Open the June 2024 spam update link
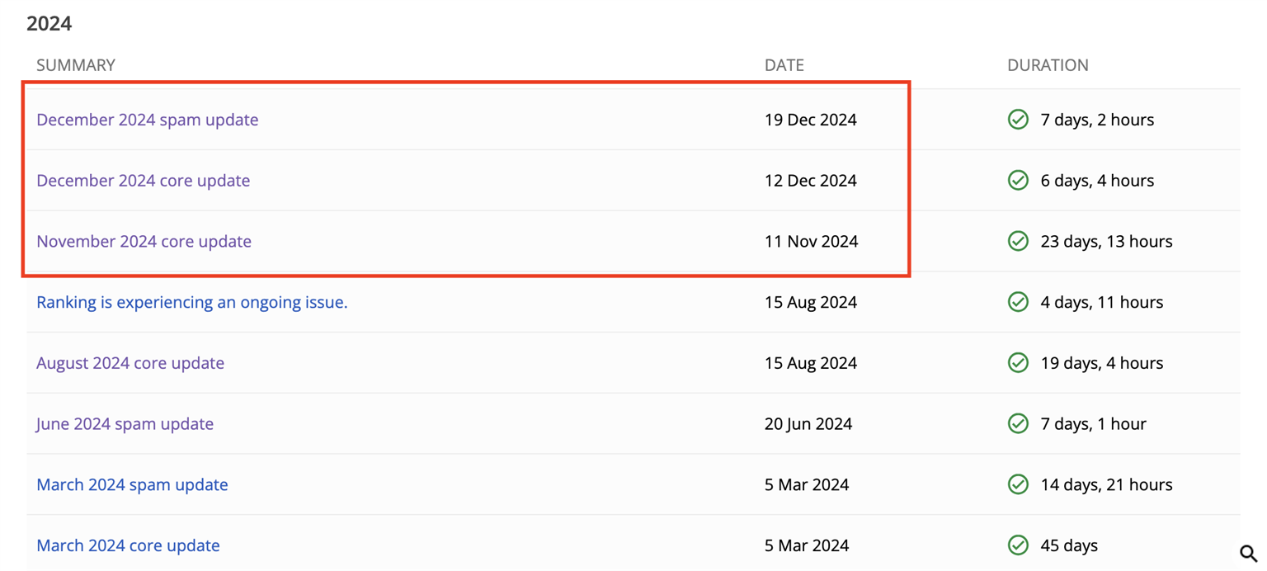Viewport: 1267px width, 571px height. click(125, 424)
